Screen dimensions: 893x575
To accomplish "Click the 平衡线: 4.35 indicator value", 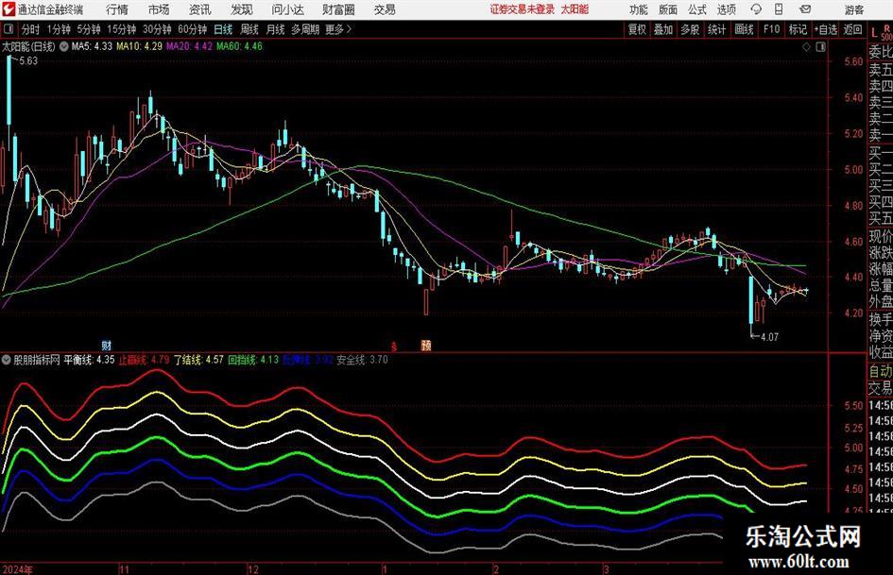I will point(89,360).
